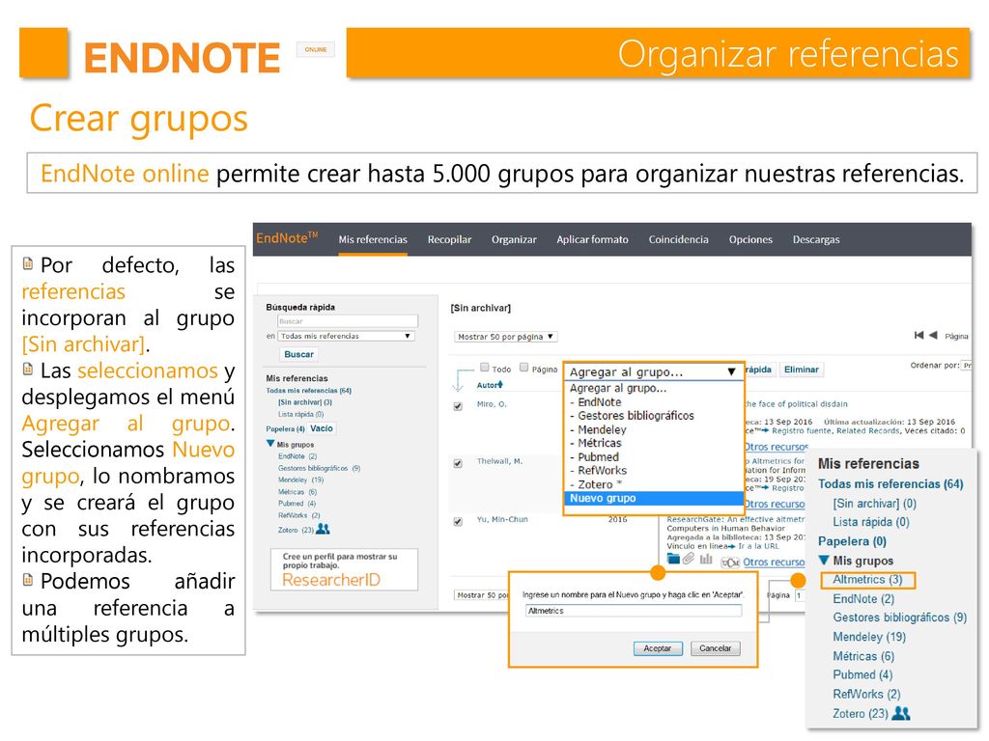Open Altmetrics (3) group in enlarged panel
The image size is (989, 741).
pos(867,579)
